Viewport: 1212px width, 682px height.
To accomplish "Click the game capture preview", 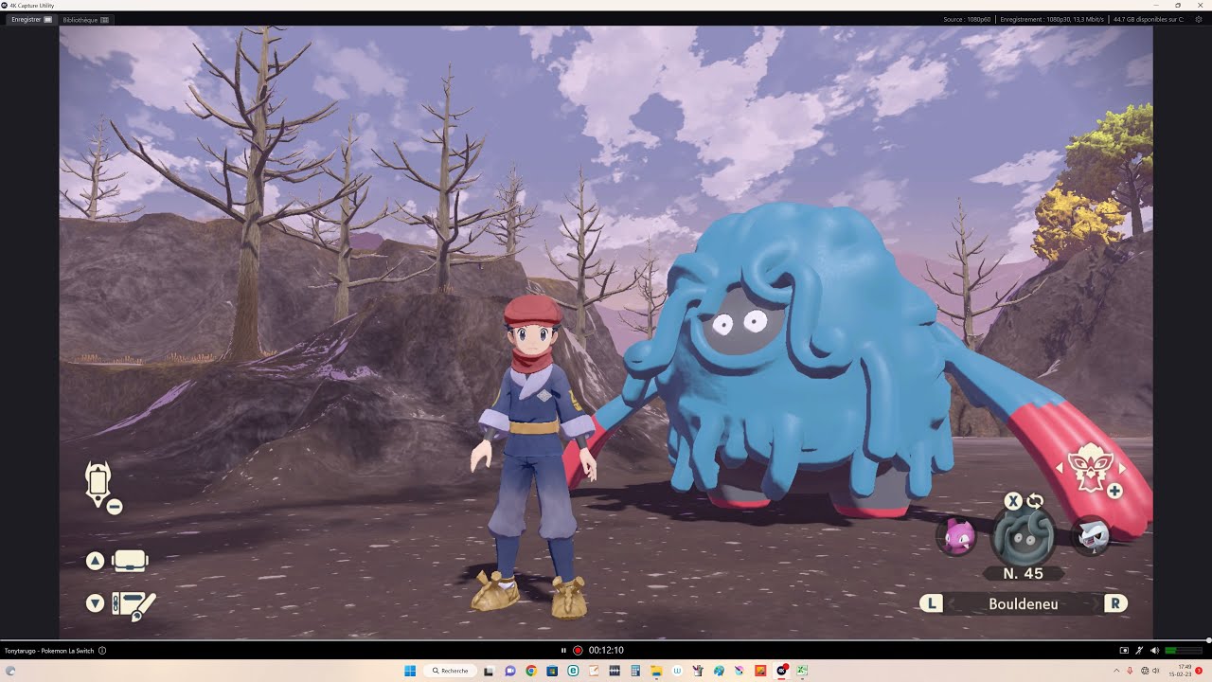I will pyautogui.click(x=606, y=332).
